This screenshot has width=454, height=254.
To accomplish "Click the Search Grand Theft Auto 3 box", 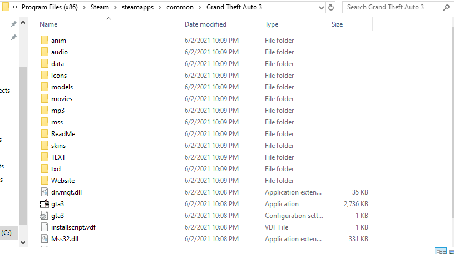I will tap(395, 7).
